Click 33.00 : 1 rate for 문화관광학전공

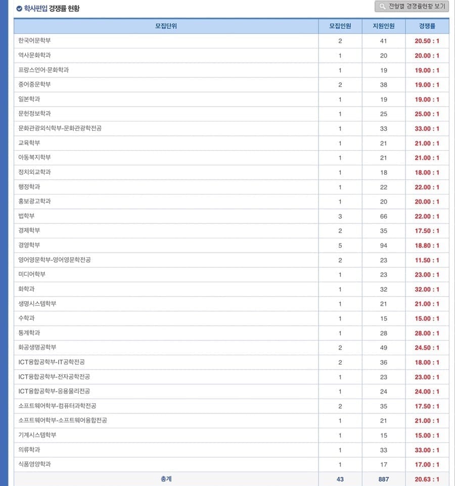point(427,129)
